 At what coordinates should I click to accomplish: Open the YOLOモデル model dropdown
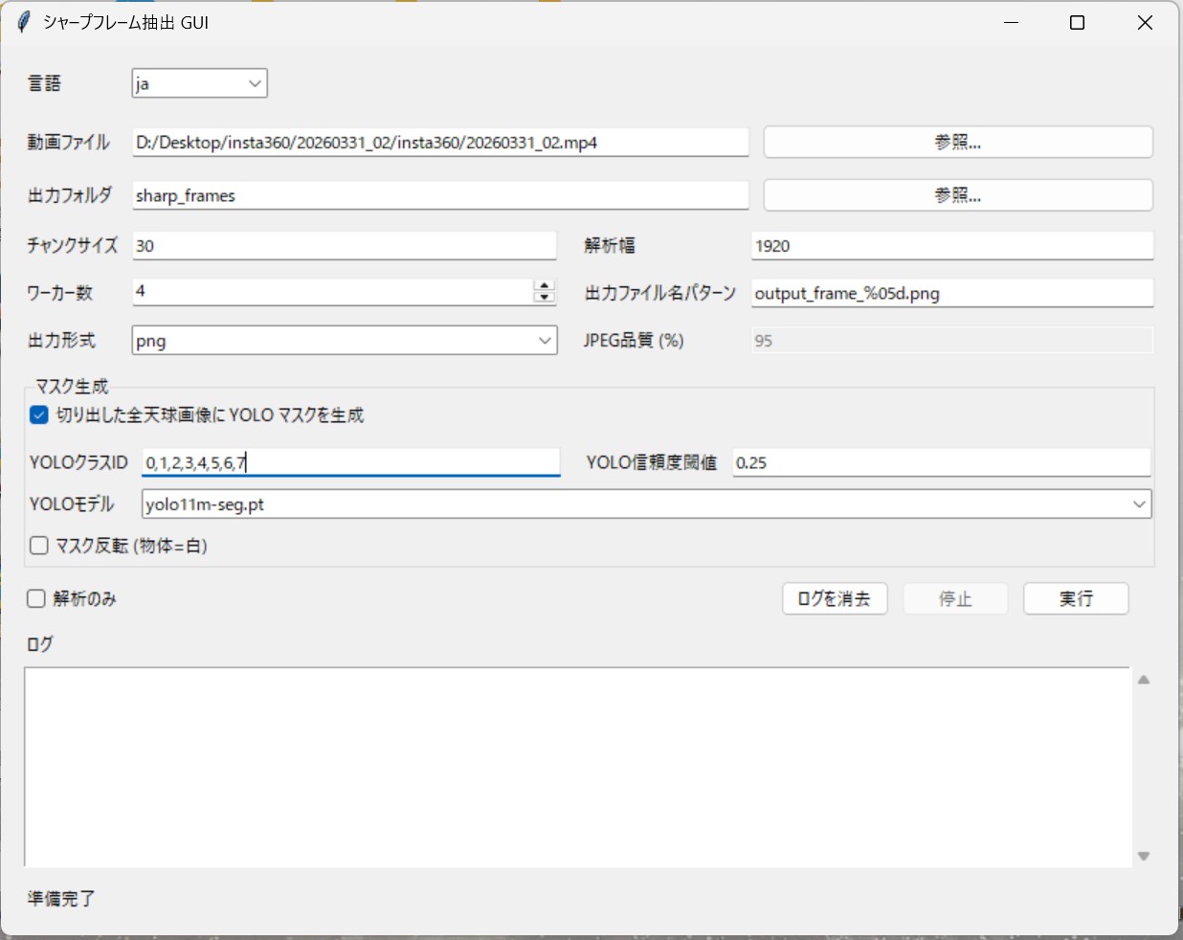coord(1139,504)
